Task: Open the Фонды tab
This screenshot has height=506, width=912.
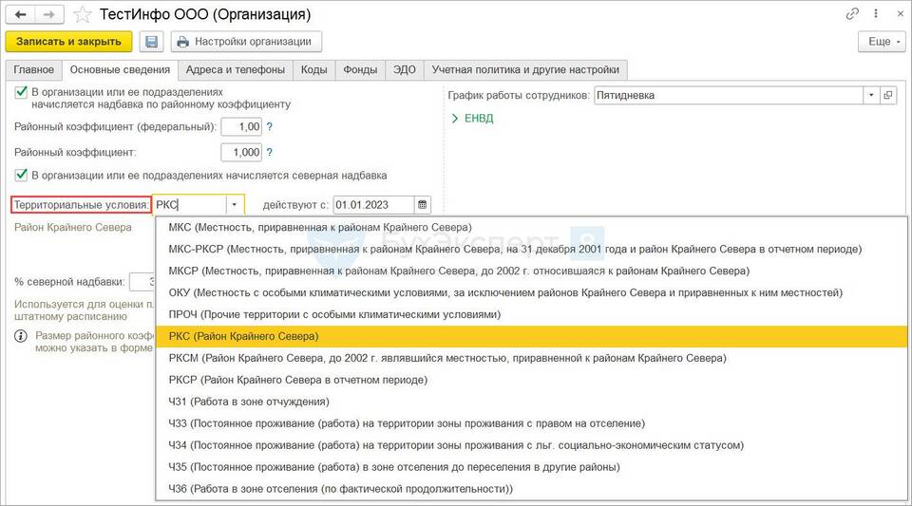Action: [x=360, y=69]
